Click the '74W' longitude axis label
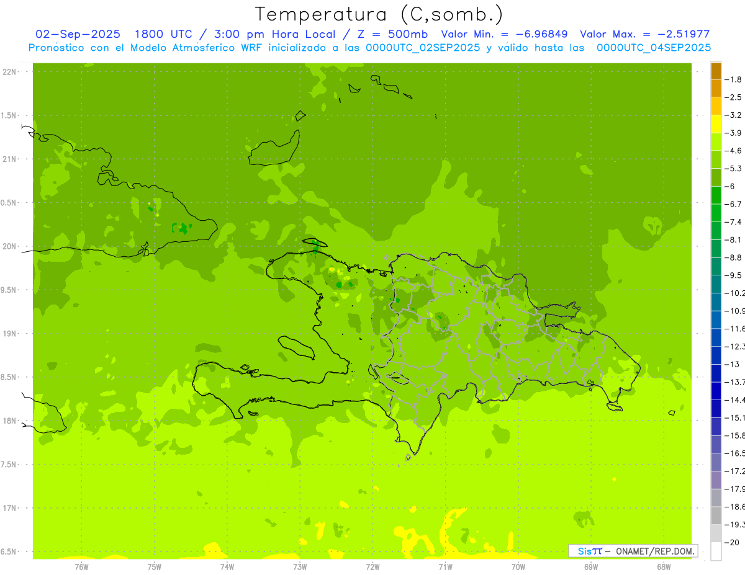This screenshot has width=745, height=575. (x=227, y=566)
